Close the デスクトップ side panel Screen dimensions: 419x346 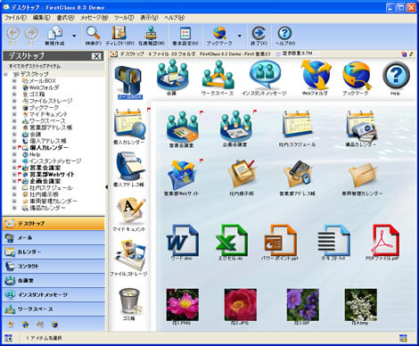(x=96, y=56)
